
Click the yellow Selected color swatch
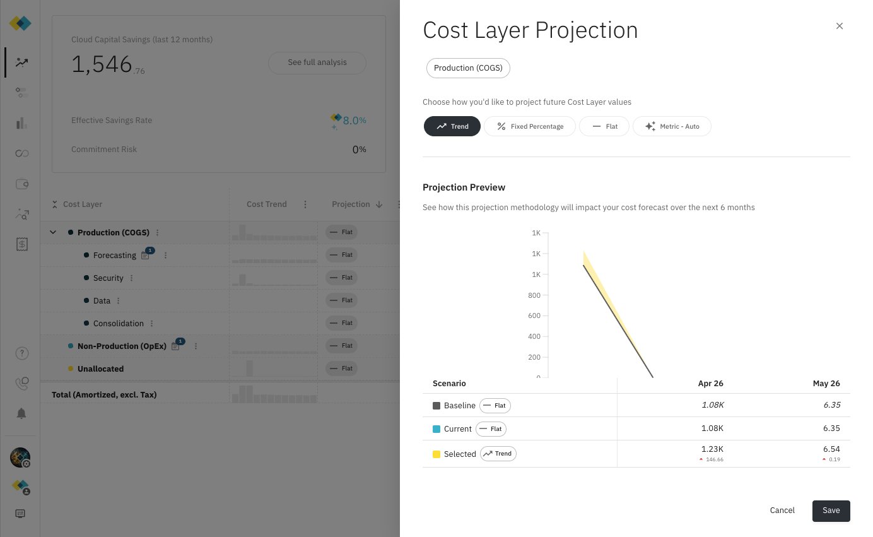437,454
